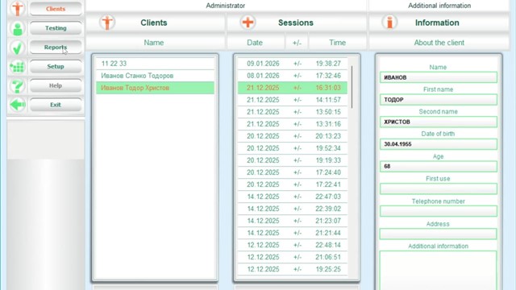The width and height of the screenshot is (516, 290).
Task: Select session 20.12.2025 at 17:24:40
Action: (x=293, y=172)
